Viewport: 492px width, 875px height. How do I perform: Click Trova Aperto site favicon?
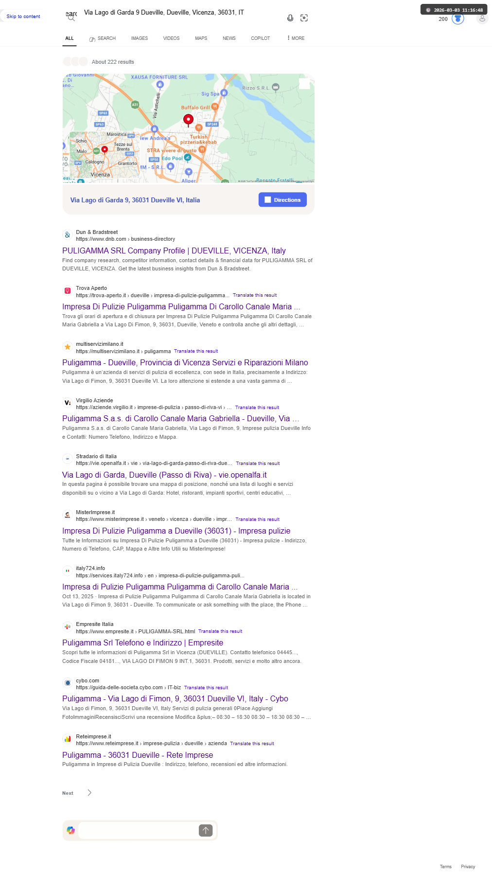(68, 291)
